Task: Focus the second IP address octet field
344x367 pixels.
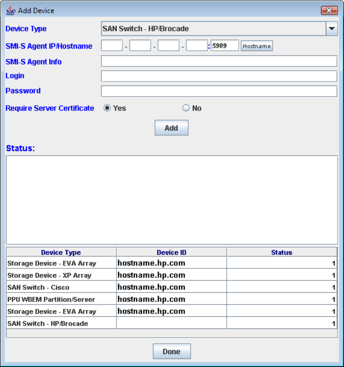Action: [140, 46]
